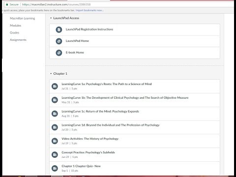Click Import bookmarks now link
This screenshot has height=177, width=236.
pos(89,10)
